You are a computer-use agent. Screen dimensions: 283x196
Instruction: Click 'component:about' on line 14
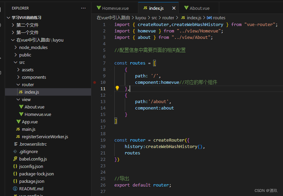pyautogui.click(x=154, y=108)
